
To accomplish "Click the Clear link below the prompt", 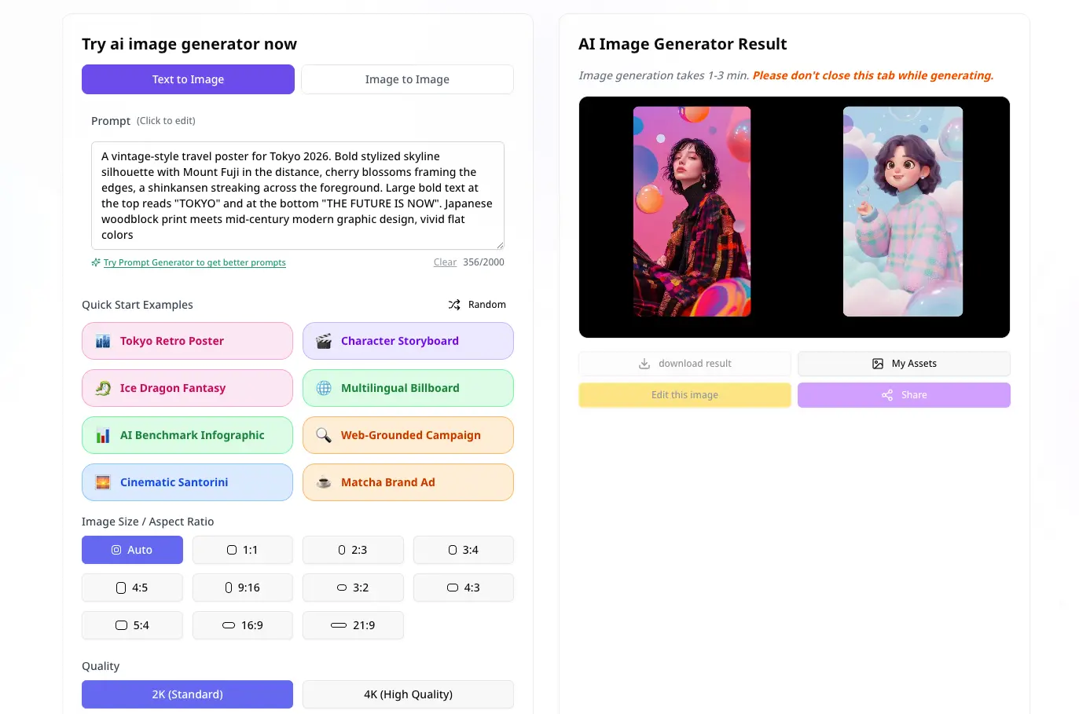I will click(445, 262).
